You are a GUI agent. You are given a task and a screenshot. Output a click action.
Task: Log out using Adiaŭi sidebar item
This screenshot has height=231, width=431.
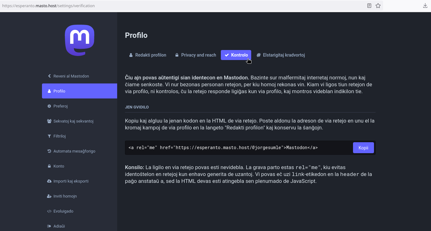59,226
